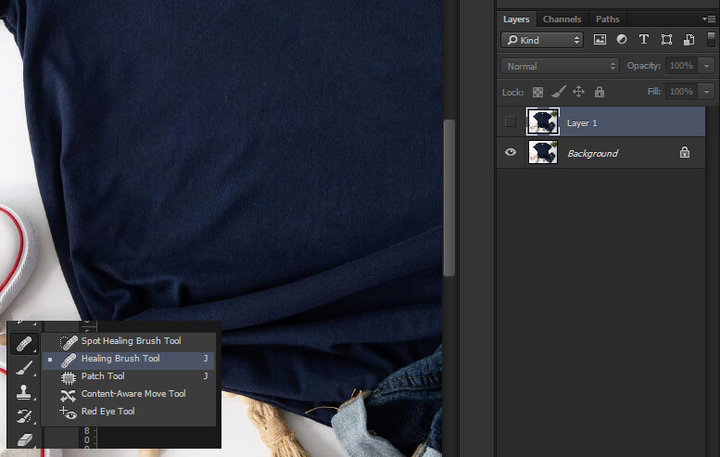Select the Clone Stamp tool

pos(25,391)
